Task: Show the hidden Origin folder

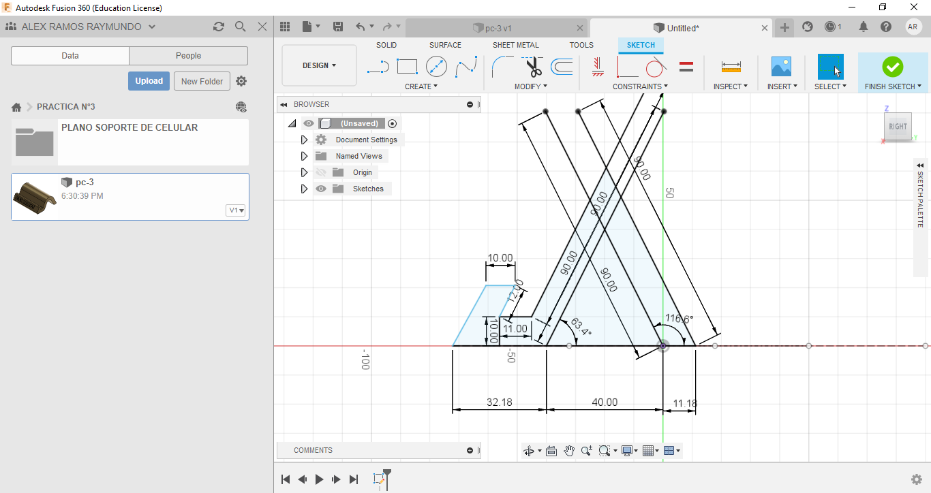Action: pos(321,172)
